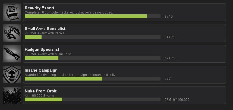
Task: Click the Insane Campaign title text
Action: pos(41,70)
